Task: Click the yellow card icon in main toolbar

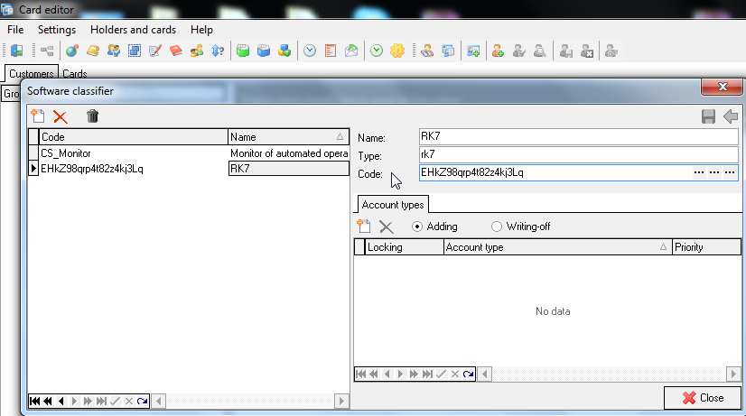Action: pos(93,51)
